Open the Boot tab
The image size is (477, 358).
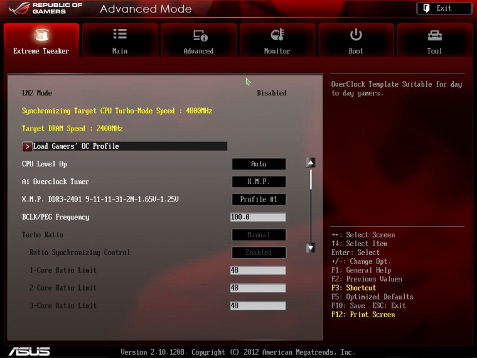point(356,40)
